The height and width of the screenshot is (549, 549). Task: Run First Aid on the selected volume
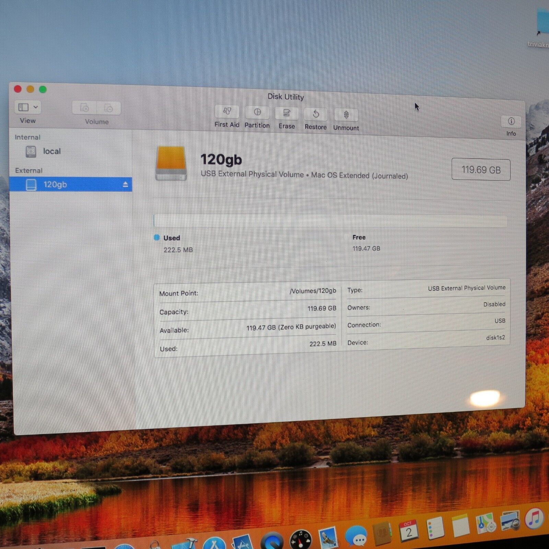click(227, 111)
